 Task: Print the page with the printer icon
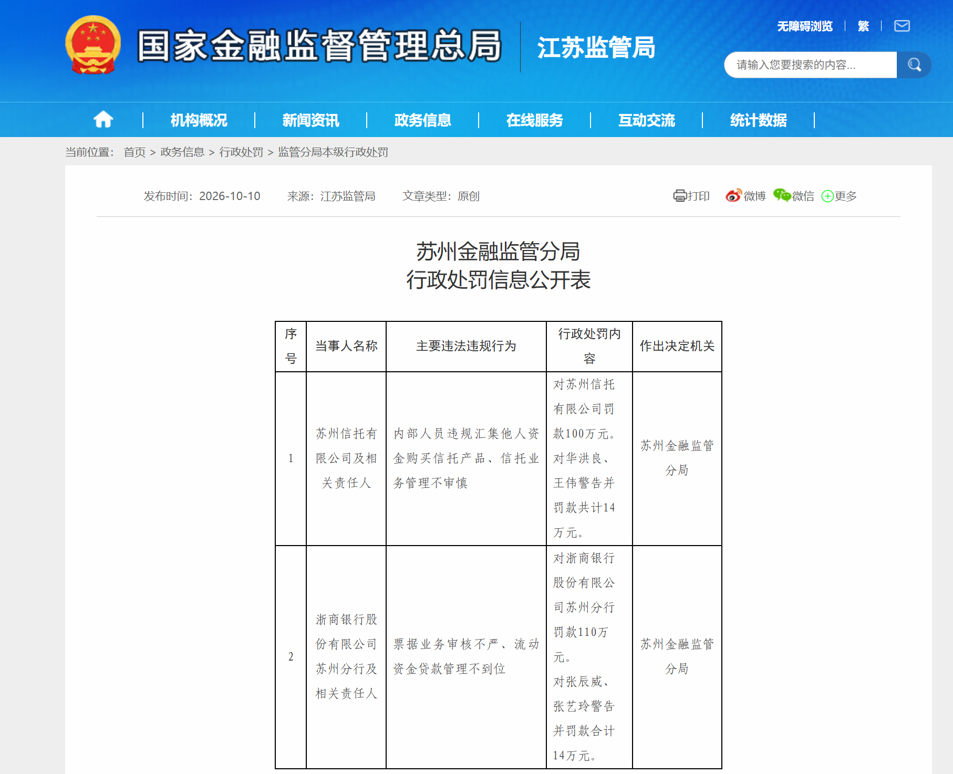[x=680, y=196]
